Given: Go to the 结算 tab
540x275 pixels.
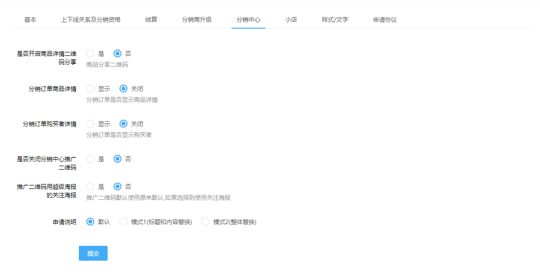Looking at the screenshot, I should click(x=151, y=20).
